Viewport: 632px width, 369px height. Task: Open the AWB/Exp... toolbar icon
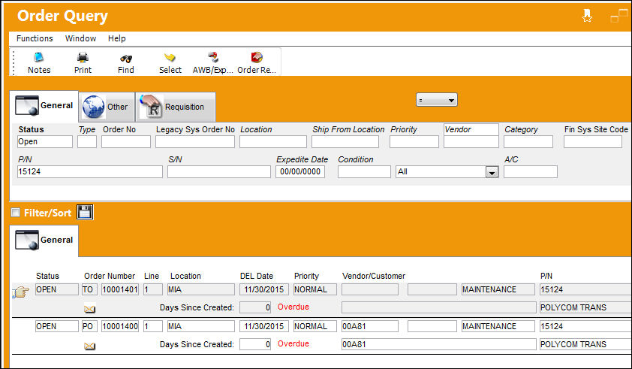pyautogui.click(x=213, y=57)
